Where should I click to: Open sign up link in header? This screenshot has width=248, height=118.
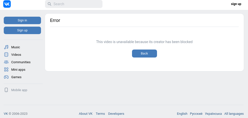coord(236,4)
